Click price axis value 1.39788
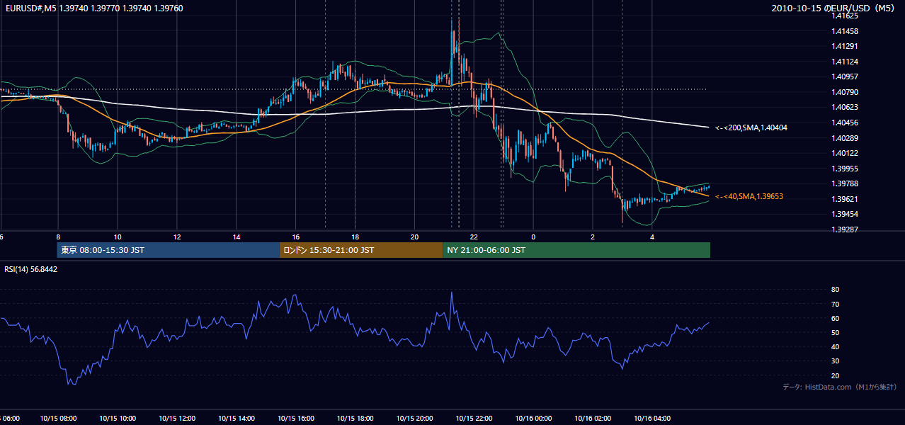905x425 pixels. coord(845,183)
